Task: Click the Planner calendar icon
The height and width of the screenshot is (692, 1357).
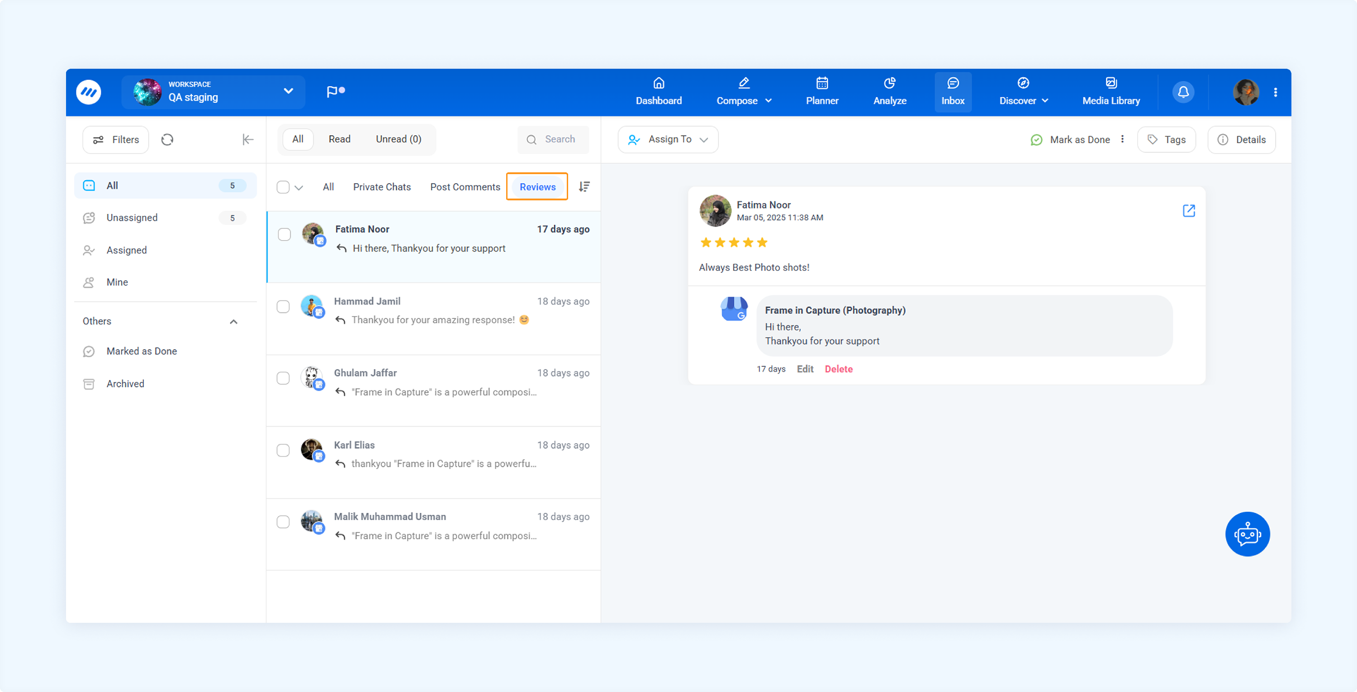Action: 822,83
